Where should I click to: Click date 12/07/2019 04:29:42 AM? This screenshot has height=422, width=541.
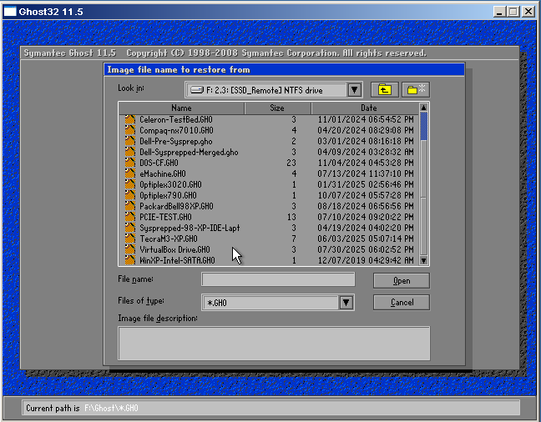coord(366,260)
